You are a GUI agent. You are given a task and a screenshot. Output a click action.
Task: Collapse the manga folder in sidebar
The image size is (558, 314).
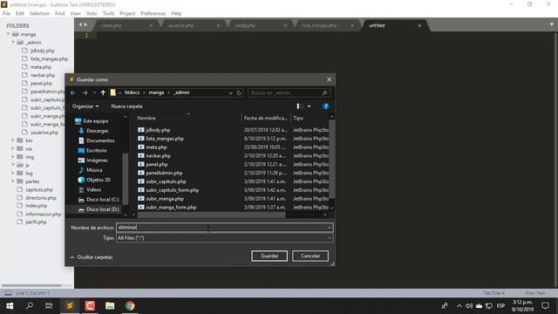coord(8,34)
